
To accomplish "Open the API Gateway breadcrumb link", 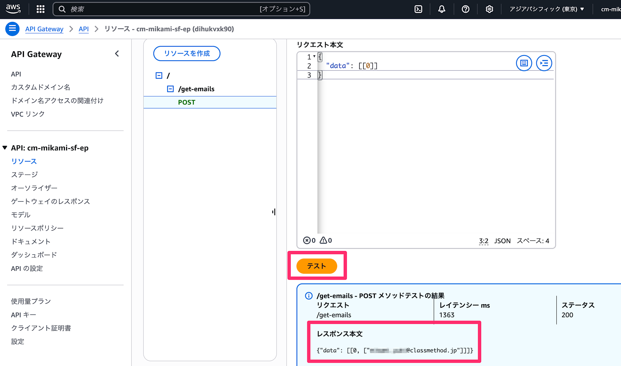I will click(44, 29).
